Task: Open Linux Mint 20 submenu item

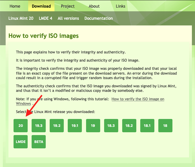Action: coord(21,18)
